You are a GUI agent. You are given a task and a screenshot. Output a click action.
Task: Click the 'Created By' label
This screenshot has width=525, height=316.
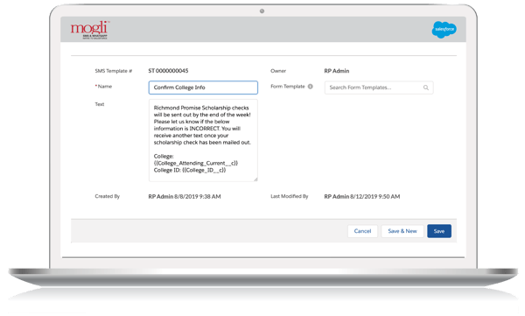click(x=107, y=196)
